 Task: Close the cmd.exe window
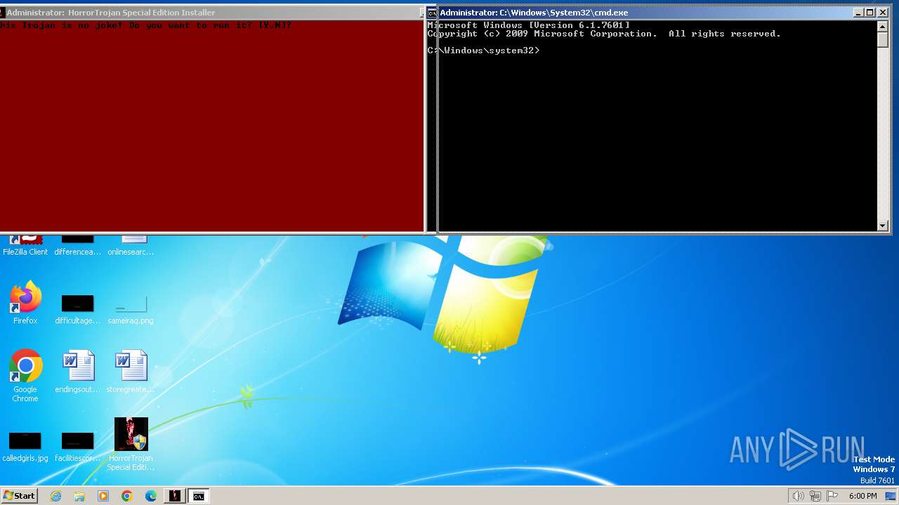click(881, 13)
